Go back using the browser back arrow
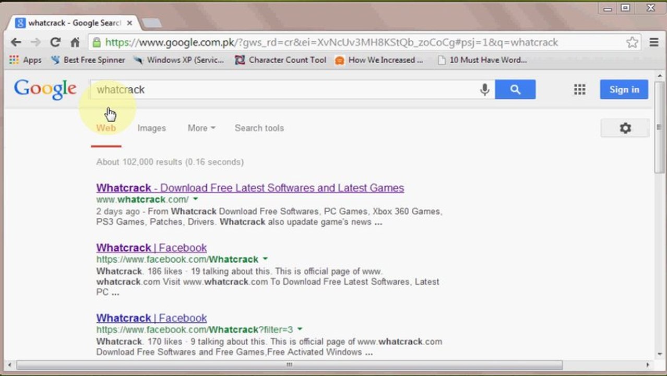The width and height of the screenshot is (667, 376). [16, 42]
